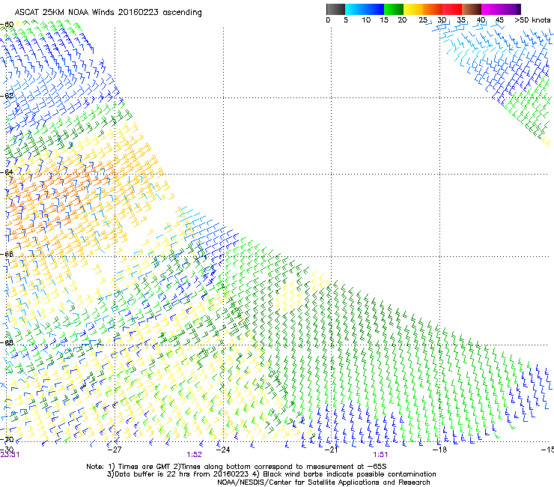
Task: Click the NOAA/NESDIS Center credit line
Action: pyautogui.click(x=323, y=483)
